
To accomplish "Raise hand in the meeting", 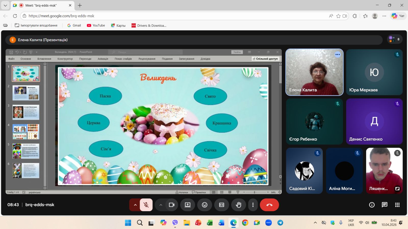I will [x=238, y=205].
